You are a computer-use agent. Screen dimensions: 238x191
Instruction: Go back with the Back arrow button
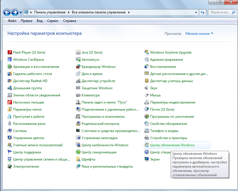pos(7,12)
